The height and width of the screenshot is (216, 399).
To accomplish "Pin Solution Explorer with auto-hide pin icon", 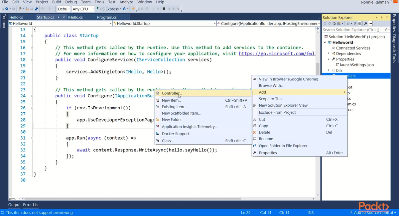I will 382,17.
